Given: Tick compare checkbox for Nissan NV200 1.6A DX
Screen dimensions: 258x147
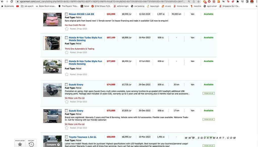Looking at the screenshot, I should point(67,14).
